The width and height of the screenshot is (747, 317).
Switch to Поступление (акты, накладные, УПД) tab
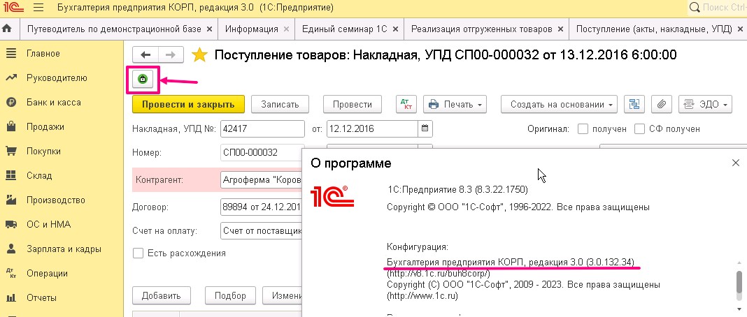click(654, 29)
